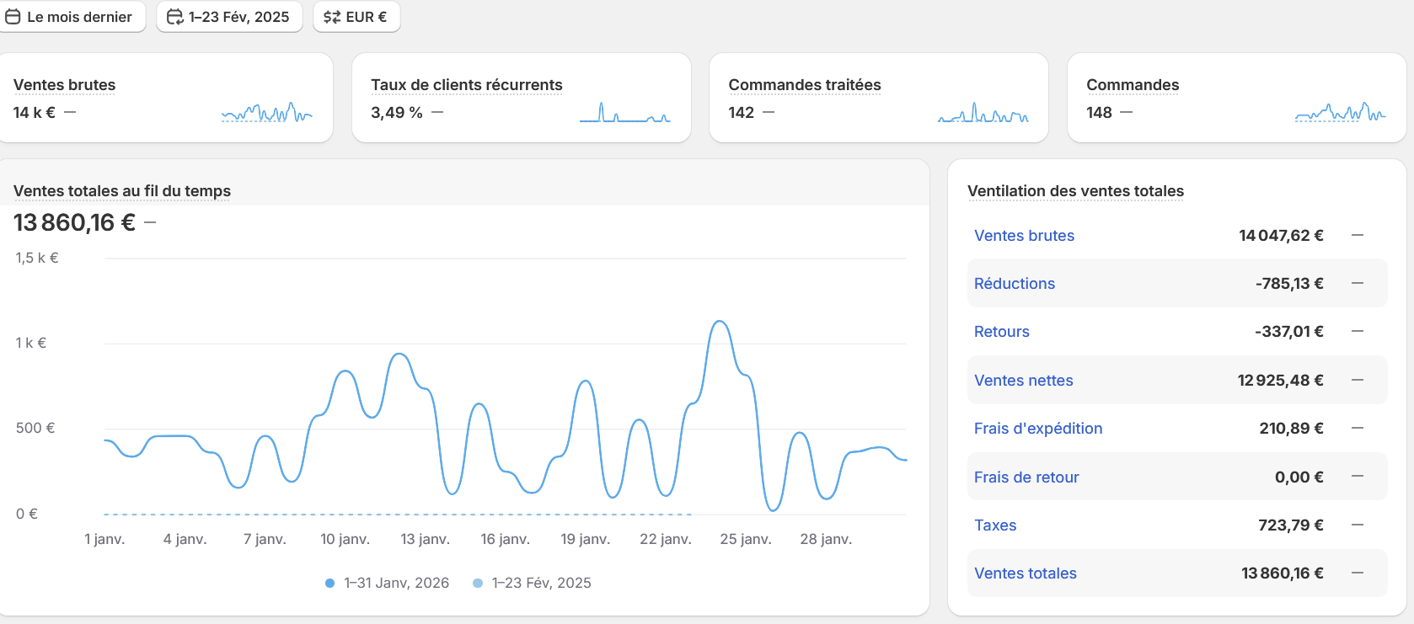Open the Taux de clients récurrents sparkline
The image size is (1414, 624).
[624, 113]
